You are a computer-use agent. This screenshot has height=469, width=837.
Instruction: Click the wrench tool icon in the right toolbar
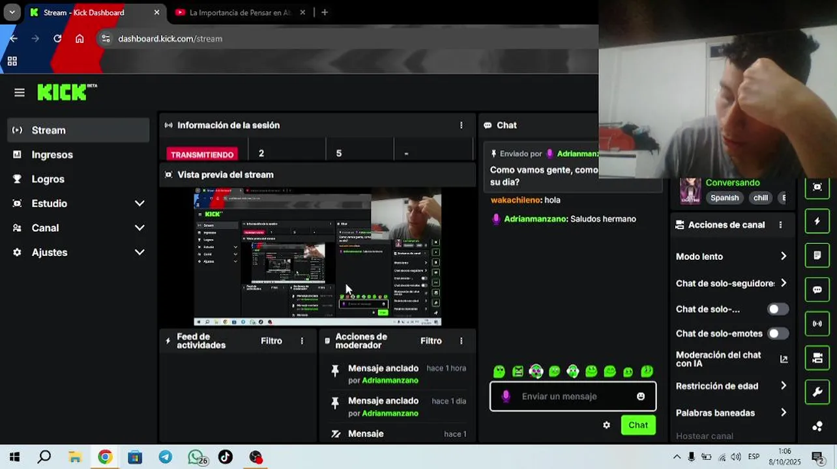(x=817, y=392)
